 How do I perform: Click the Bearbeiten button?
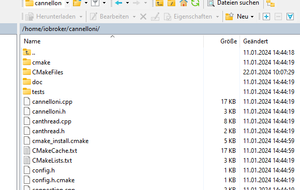(110, 17)
